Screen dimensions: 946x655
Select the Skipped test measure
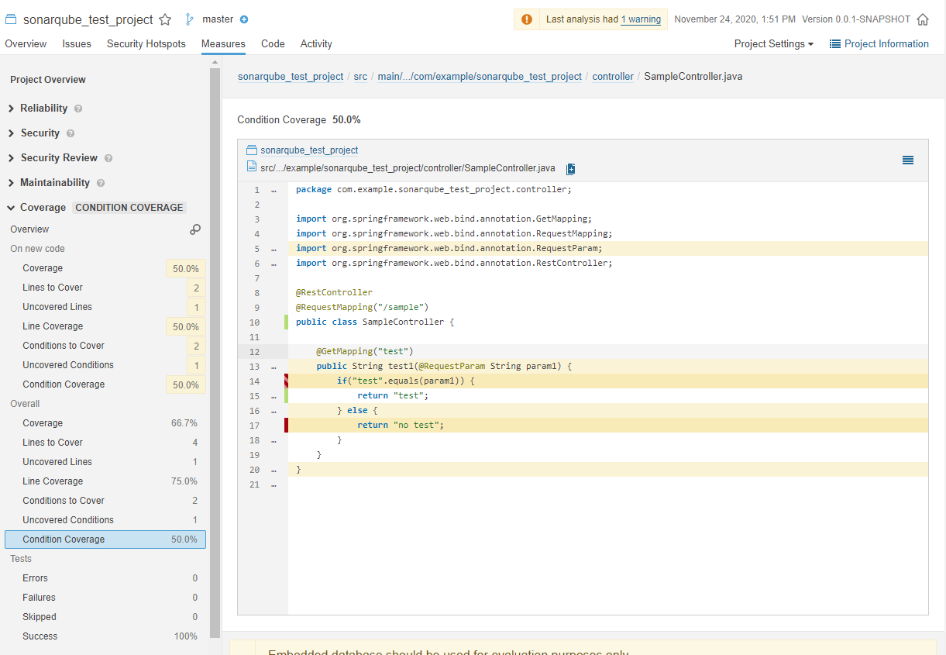(105, 617)
